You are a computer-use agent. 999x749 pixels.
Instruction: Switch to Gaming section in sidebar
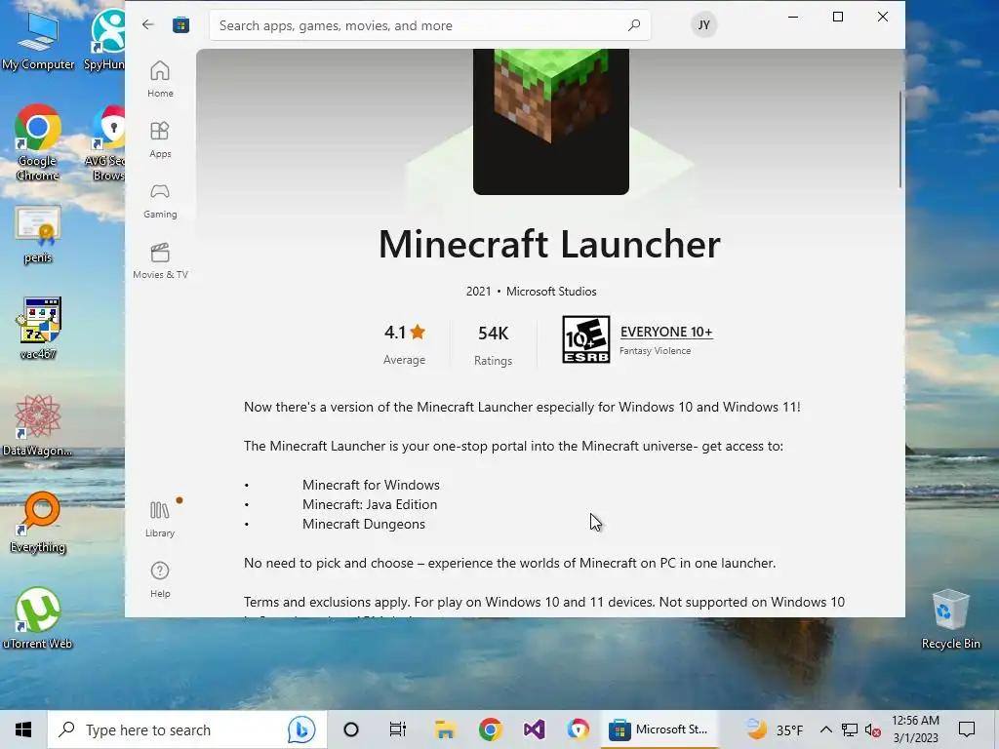(160, 200)
